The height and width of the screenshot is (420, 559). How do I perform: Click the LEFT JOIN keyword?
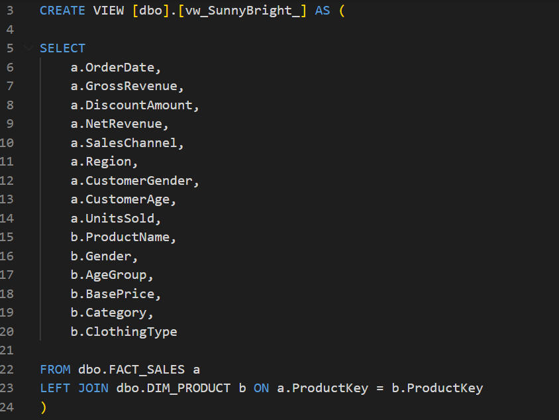(74, 388)
